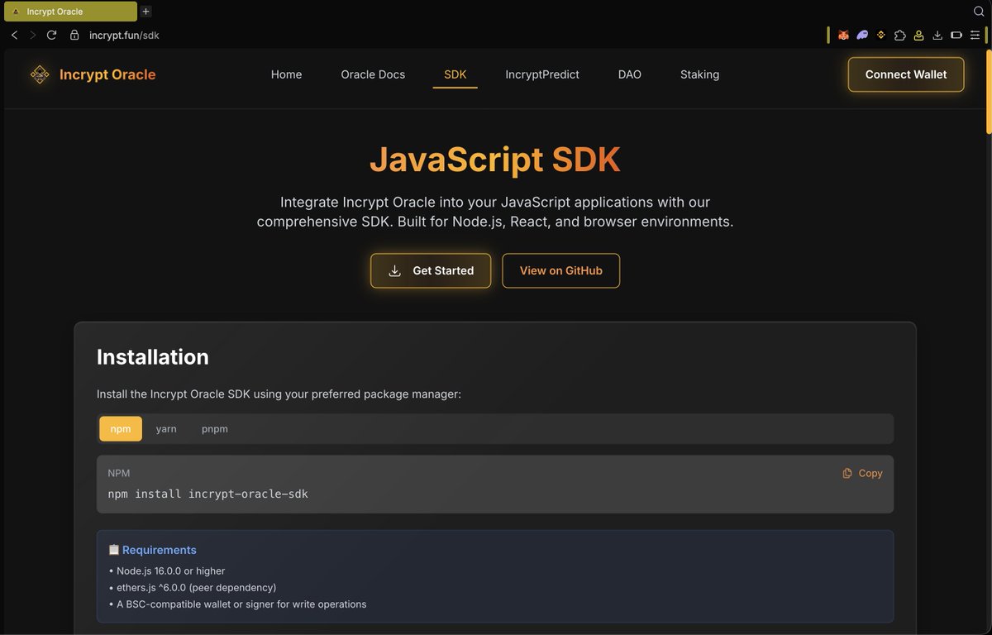Viewport: 992px width, 635px height.
Task: Click the clipboard emoji beside Requirements
Action: click(x=114, y=550)
